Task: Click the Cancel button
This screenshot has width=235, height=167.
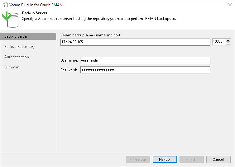Action: 218,159
